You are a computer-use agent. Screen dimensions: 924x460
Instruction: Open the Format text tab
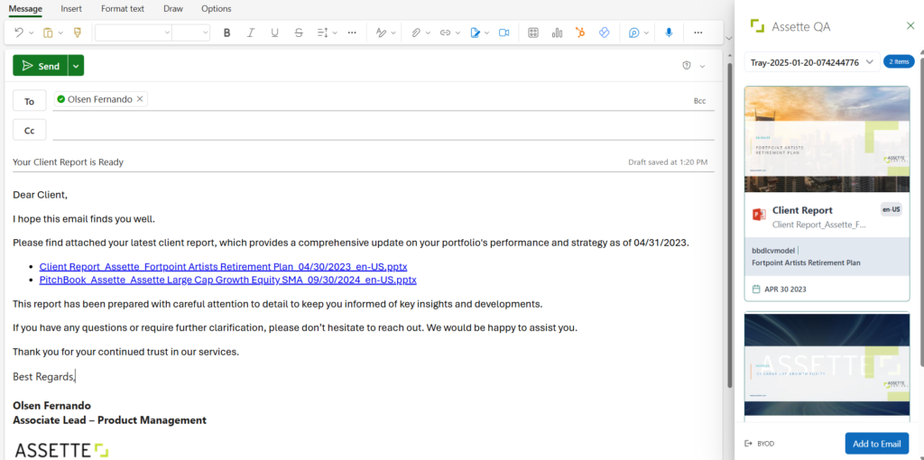(123, 9)
